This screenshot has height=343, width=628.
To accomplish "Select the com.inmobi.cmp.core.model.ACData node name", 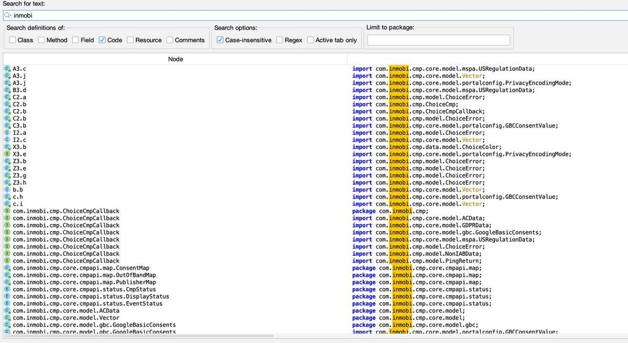I will click(66, 311).
